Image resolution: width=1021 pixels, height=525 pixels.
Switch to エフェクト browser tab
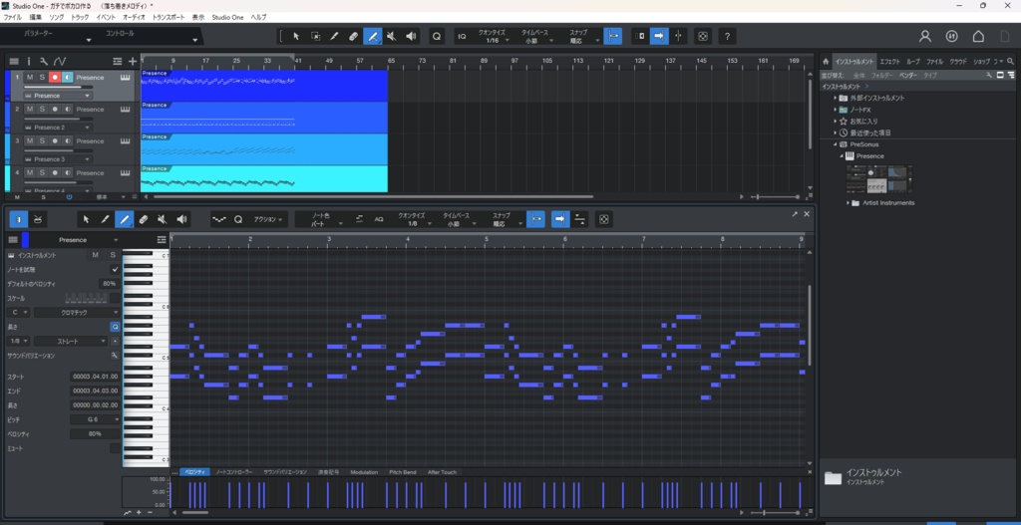889,61
